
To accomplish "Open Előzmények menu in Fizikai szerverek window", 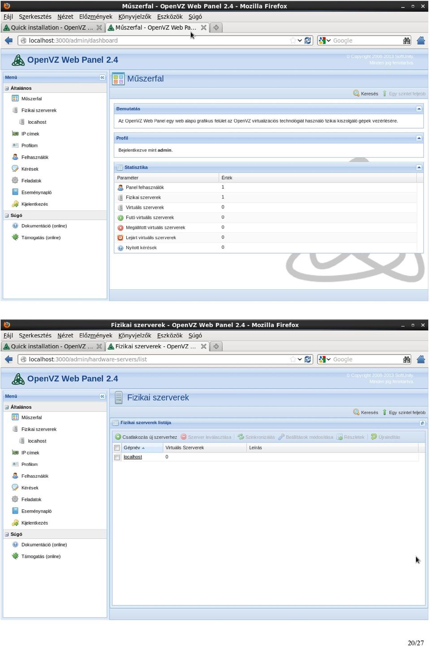I will [x=96, y=335].
